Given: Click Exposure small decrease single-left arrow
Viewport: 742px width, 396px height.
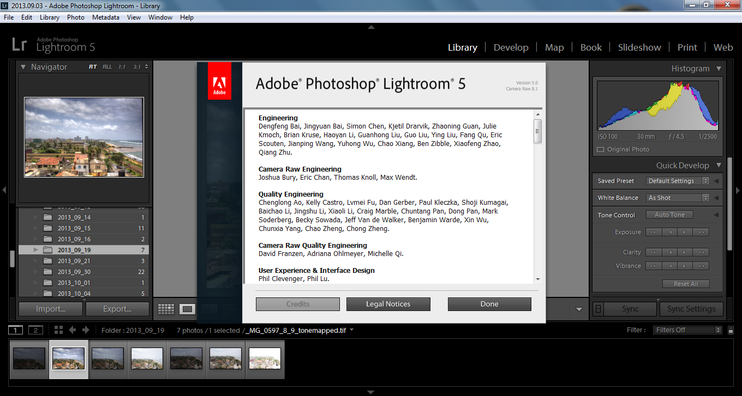Looking at the screenshot, I should click(x=669, y=232).
